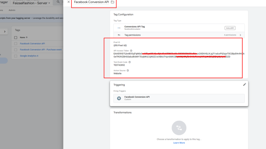
Task: Tick the checkbox for the Purchase event tag
Action: pos(16,50)
